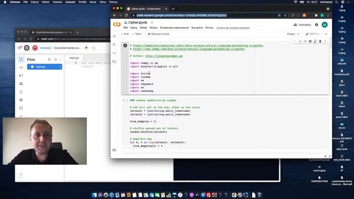Screen dimensions: 354x199
Task: Open the Edytuj menu in Colab
Action: pyautogui.click(x=134, y=28)
